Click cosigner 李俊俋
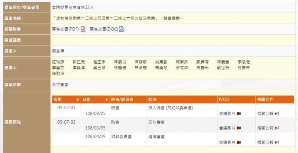Screen dimensions: 298x153 click(244, 62)
